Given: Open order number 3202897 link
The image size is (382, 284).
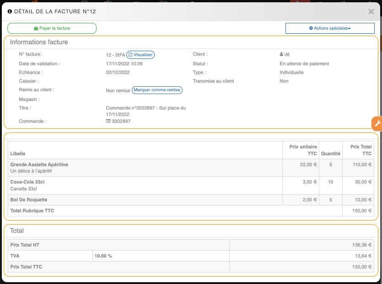Looking at the screenshot, I should click(121, 121).
